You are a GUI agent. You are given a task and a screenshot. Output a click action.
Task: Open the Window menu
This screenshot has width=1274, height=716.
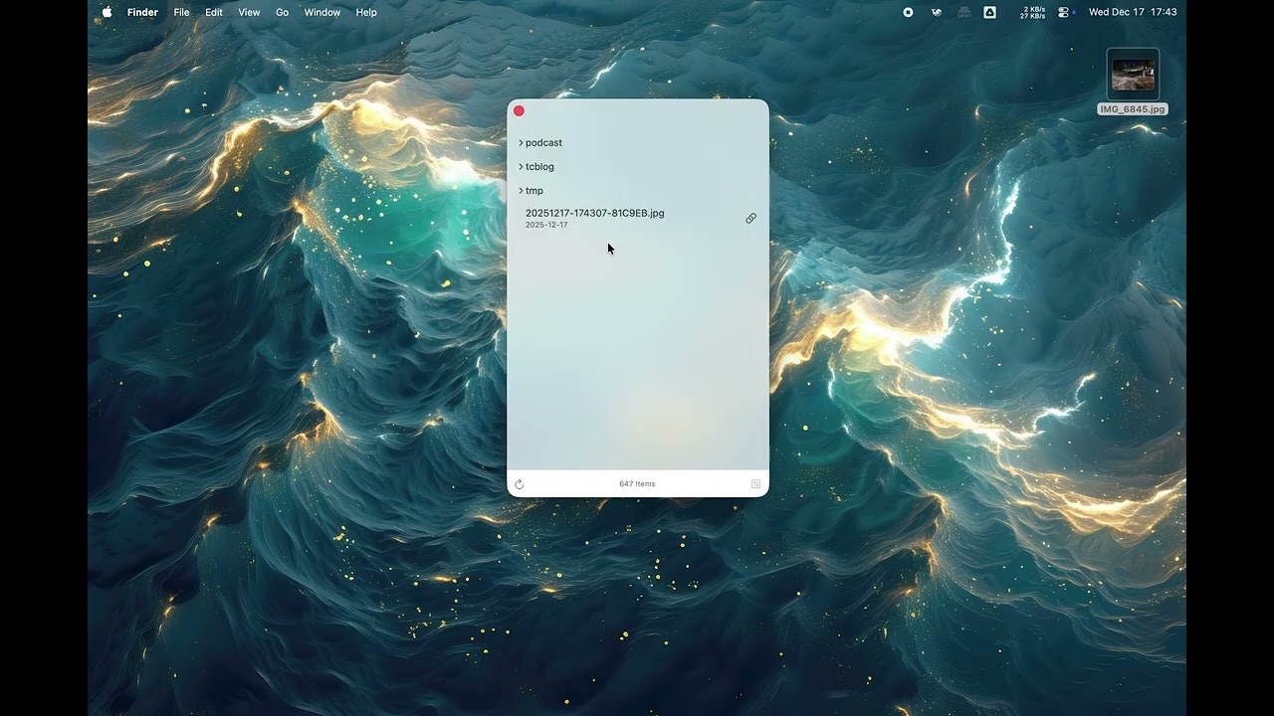321,12
